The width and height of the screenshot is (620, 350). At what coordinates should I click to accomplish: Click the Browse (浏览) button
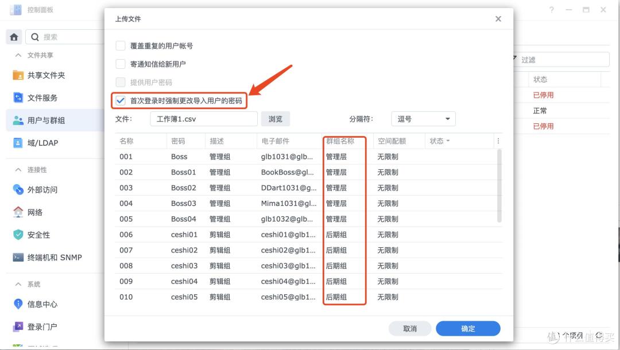coord(276,119)
